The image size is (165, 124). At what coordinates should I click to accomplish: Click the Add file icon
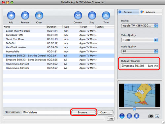[11, 16]
